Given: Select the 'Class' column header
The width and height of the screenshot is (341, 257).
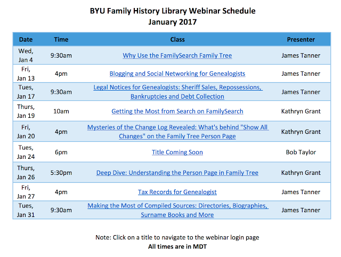Looking at the screenshot, I should [x=177, y=39].
